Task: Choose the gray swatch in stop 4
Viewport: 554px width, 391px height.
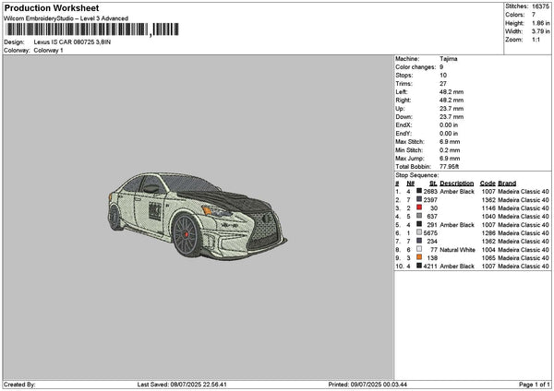Action: coord(421,216)
